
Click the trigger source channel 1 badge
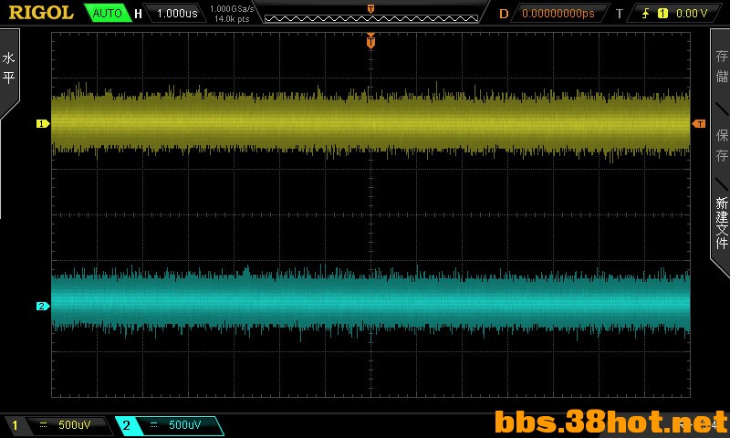pyautogui.click(x=662, y=14)
